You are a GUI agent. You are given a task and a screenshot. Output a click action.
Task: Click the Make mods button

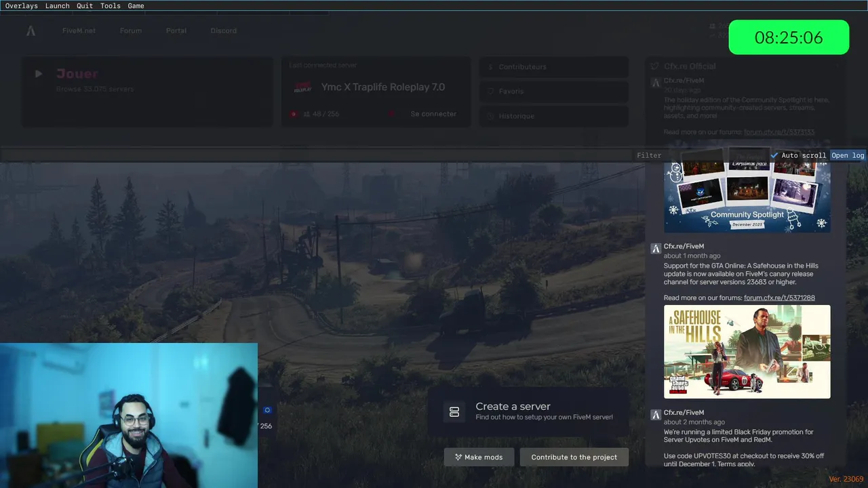479,457
